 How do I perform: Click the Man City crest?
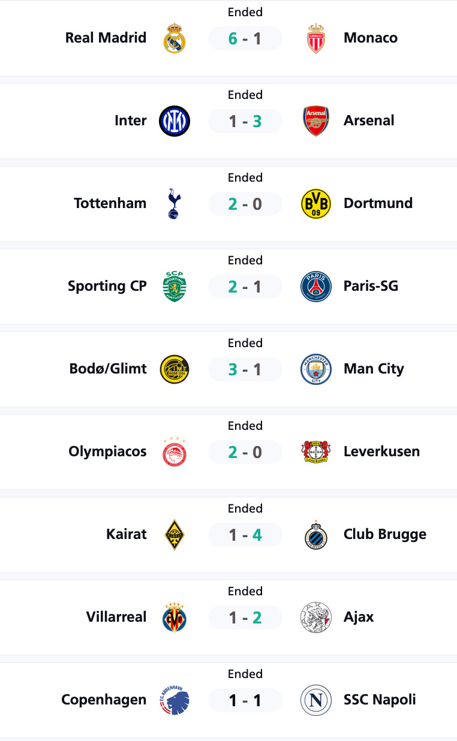315,369
